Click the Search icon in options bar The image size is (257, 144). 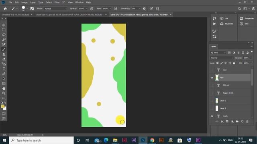[x=239, y=9]
